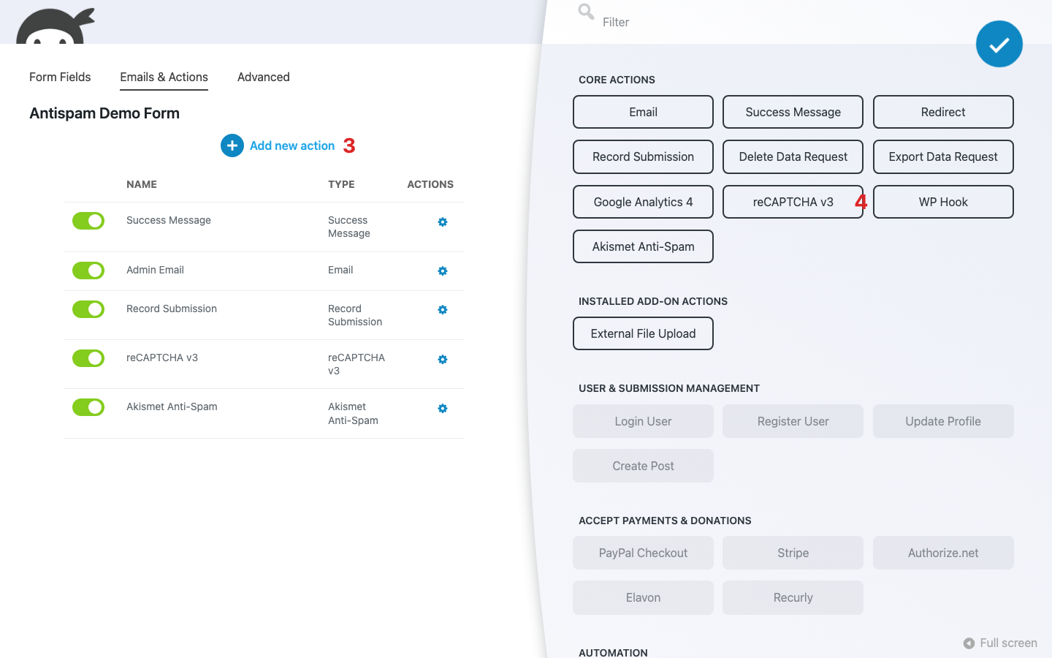Click the USER & SUBMISSION MANAGEMENT heading

click(x=669, y=388)
